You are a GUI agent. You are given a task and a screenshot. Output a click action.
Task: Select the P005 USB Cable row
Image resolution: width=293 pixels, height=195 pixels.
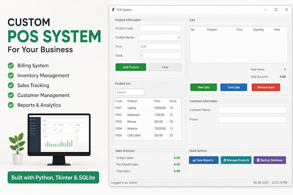coord(148,136)
